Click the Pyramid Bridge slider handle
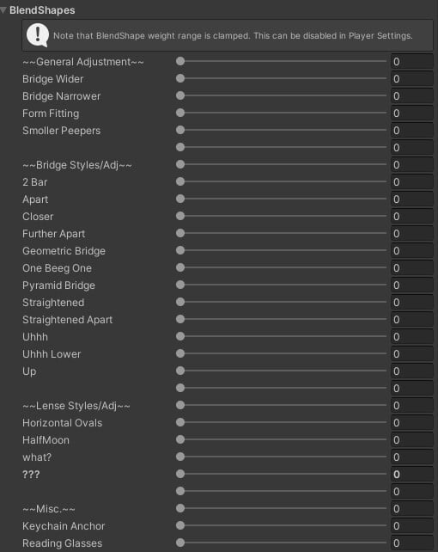Image resolution: width=438 pixels, height=552 pixels. click(180, 285)
